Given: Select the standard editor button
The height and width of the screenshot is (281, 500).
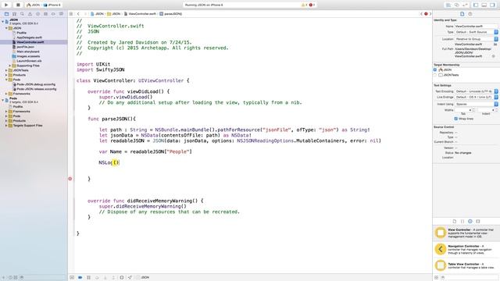Looking at the screenshot, I should click(448, 5).
